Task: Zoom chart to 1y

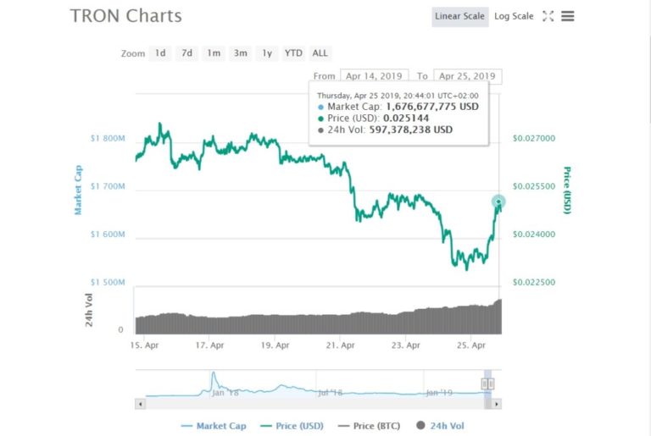Action: tap(267, 53)
